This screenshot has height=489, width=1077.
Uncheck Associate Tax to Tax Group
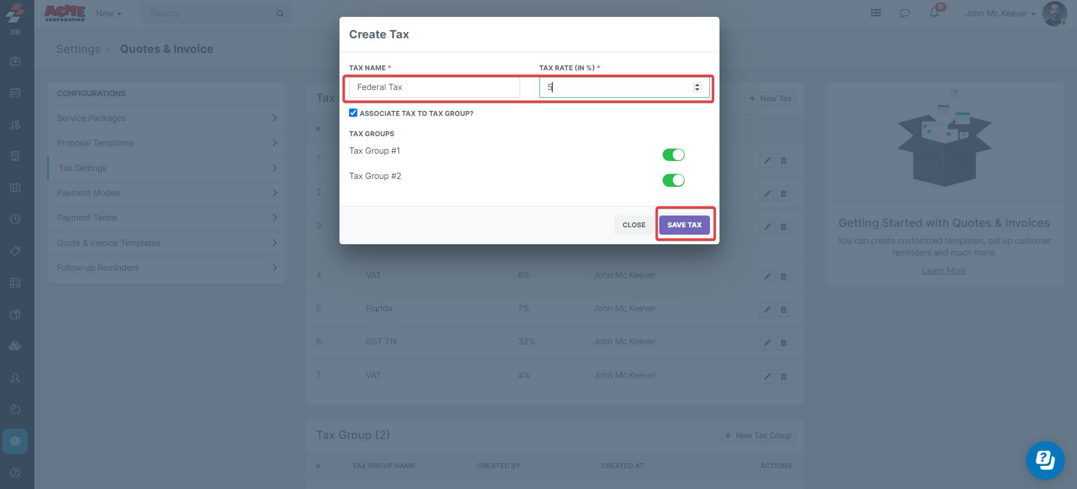[353, 113]
